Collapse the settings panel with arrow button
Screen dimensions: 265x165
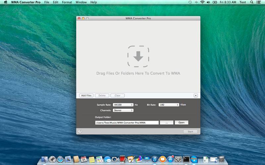click(x=195, y=95)
